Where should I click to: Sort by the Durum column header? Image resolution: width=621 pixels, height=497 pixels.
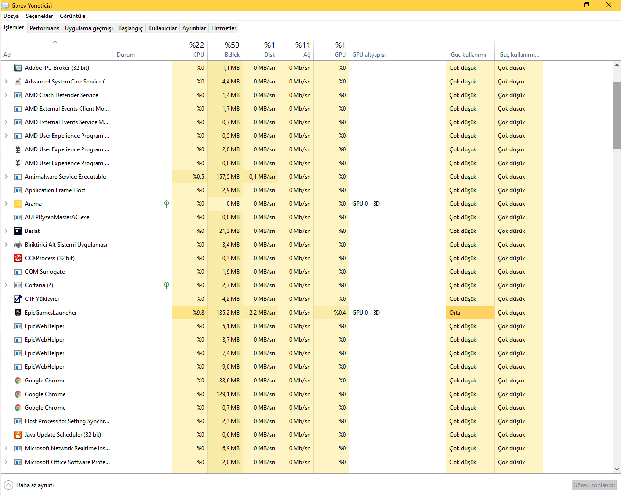(x=143, y=50)
